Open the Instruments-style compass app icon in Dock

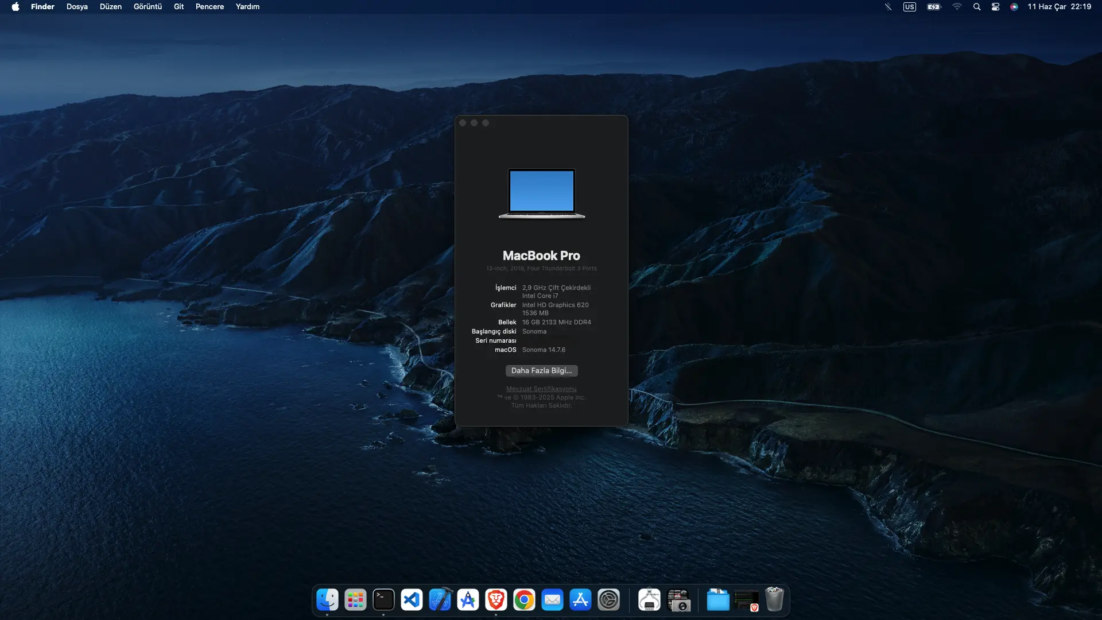point(468,600)
